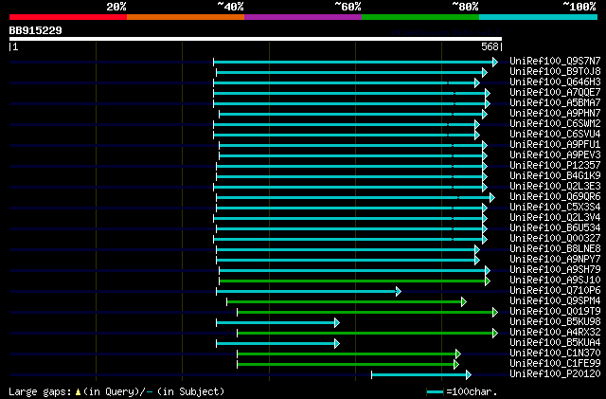Click the green alignment bar for C1FE99
The height and width of the screenshot is (399, 606).
pyautogui.click(x=348, y=364)
